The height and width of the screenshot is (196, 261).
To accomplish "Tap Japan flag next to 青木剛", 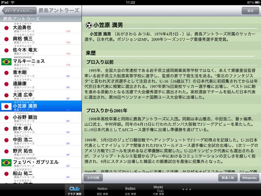I will click(7, 73).
